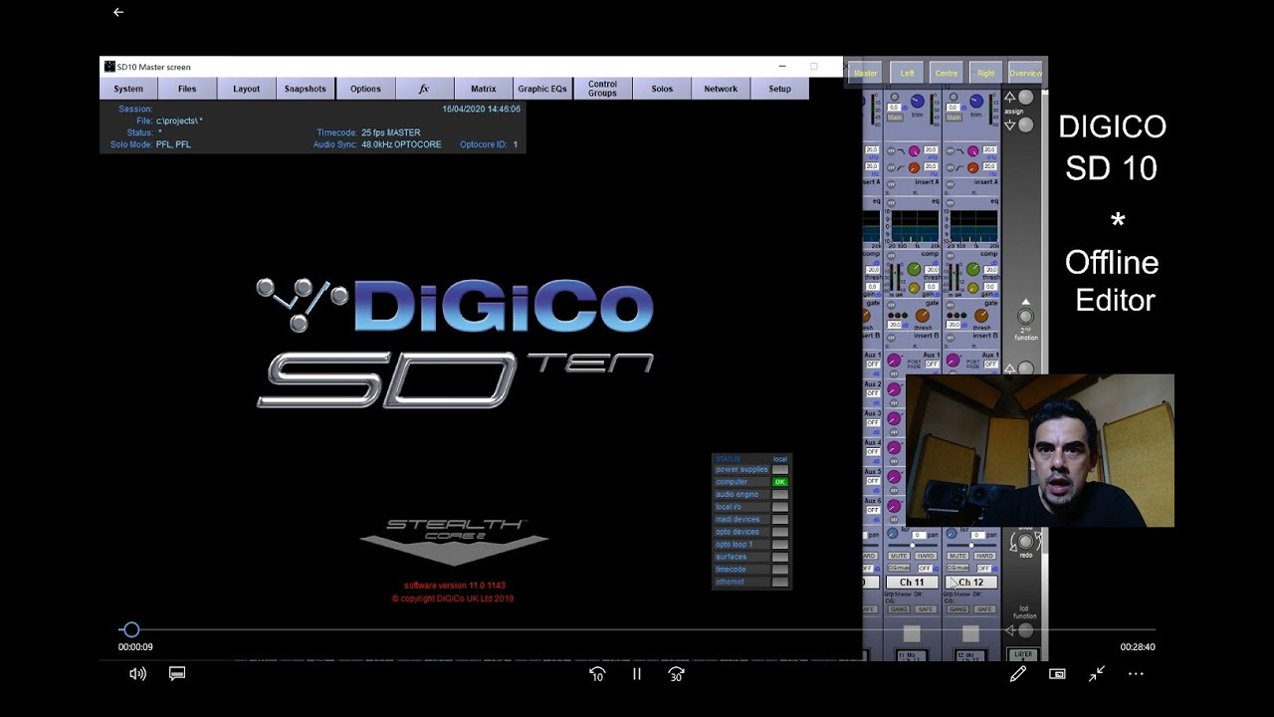1274x717 pixels.
Task: Adjust the Ch 12 comp thresh knob
Action: coord(973,269)
